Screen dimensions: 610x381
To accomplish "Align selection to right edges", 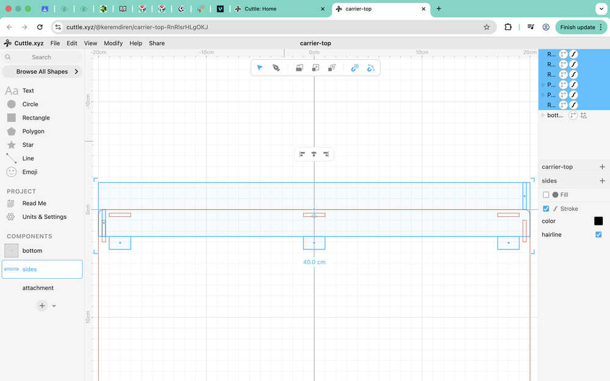I will click(x=326, y=154).
